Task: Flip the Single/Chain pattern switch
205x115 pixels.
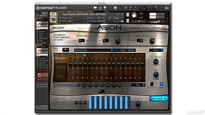Action: click(101, 91)
